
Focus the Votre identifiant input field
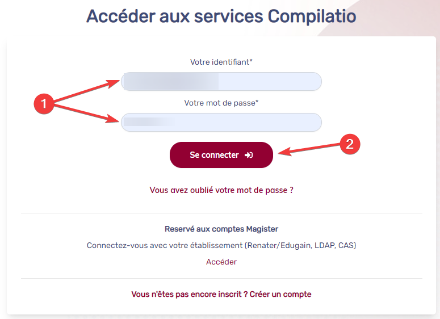pyautogui.click(x=221, y=81)
